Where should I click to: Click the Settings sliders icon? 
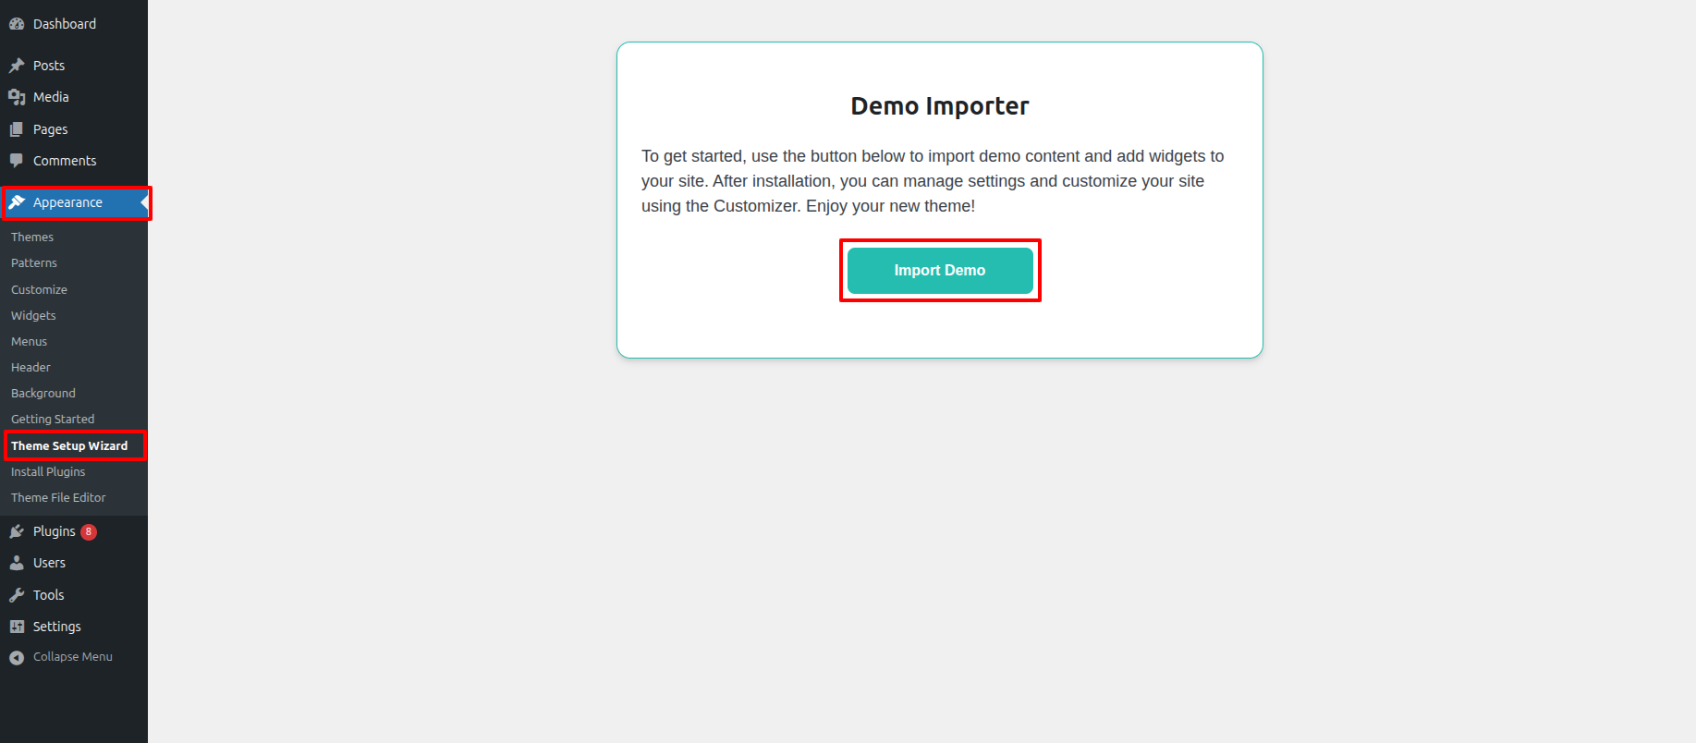coord(17,627)
